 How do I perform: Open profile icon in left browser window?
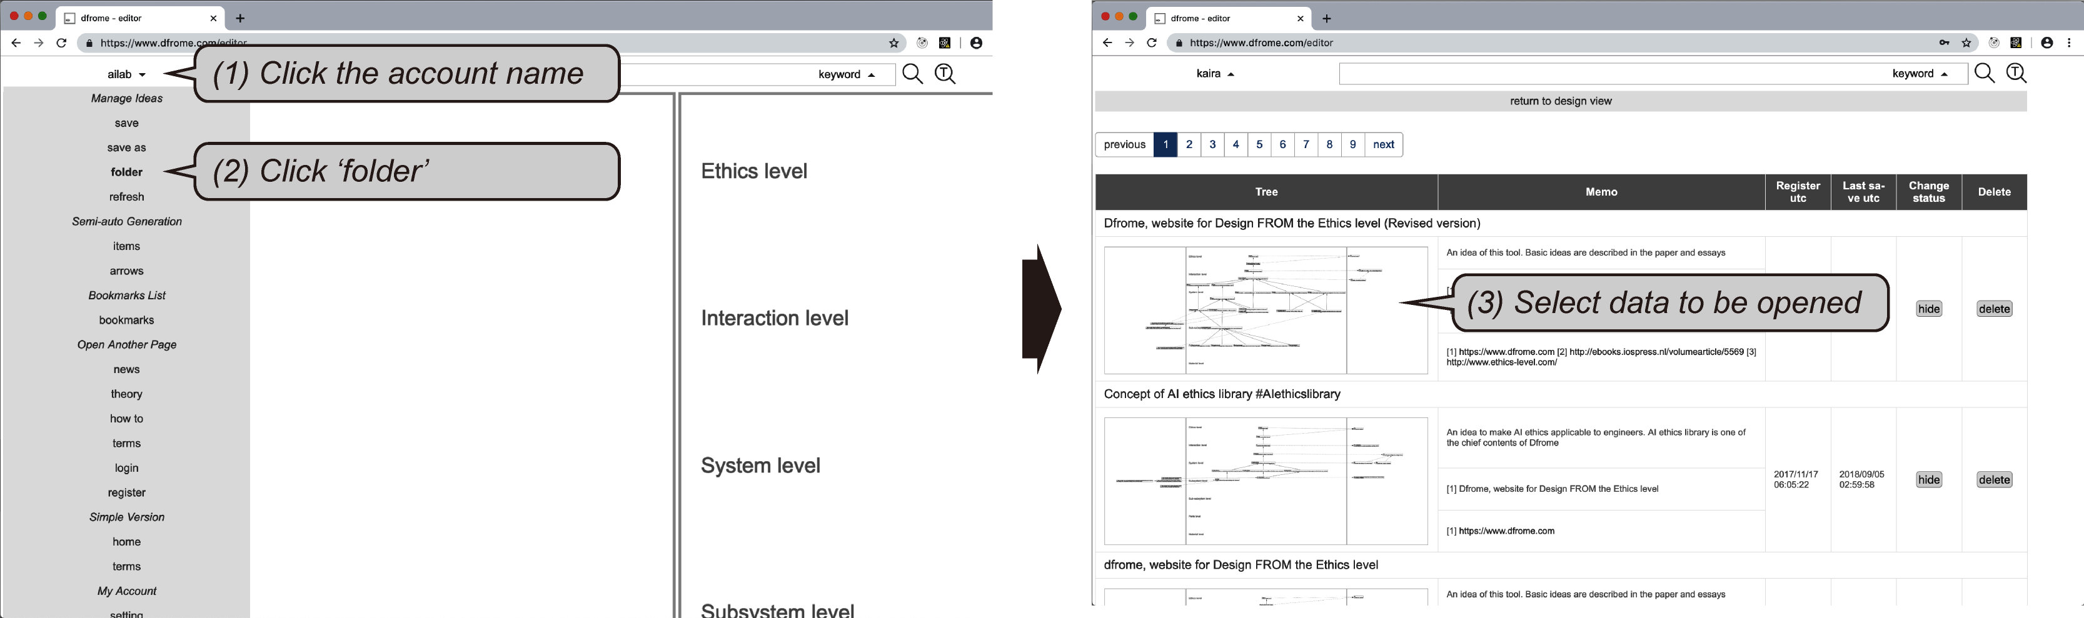pos(977,43)
